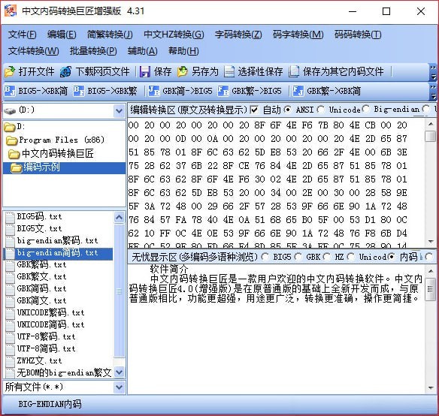Image resolution: width=439 pixels, height=416 pixels.
Task: Select the big-endian简码.txt file
Action: pyautogui.click(x=58, y=253)
